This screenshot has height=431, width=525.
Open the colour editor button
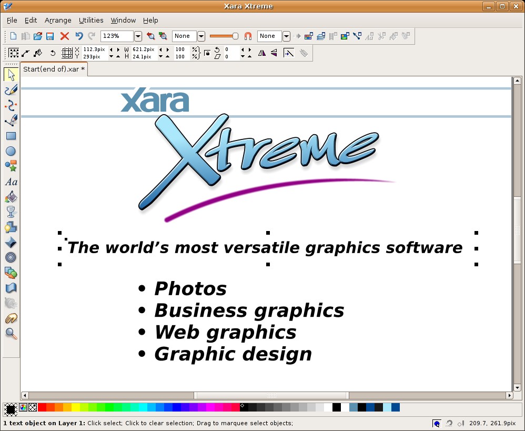[23, 407]
